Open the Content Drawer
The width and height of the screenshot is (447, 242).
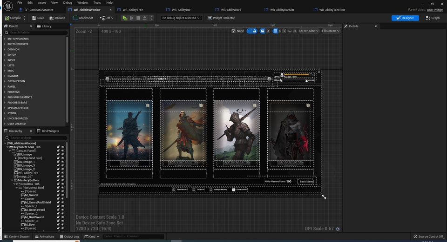tap(17, 236)
